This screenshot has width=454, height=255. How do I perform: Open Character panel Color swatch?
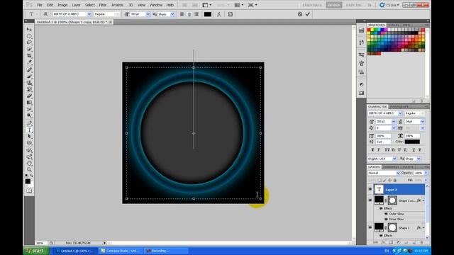(x=412, y=142)
